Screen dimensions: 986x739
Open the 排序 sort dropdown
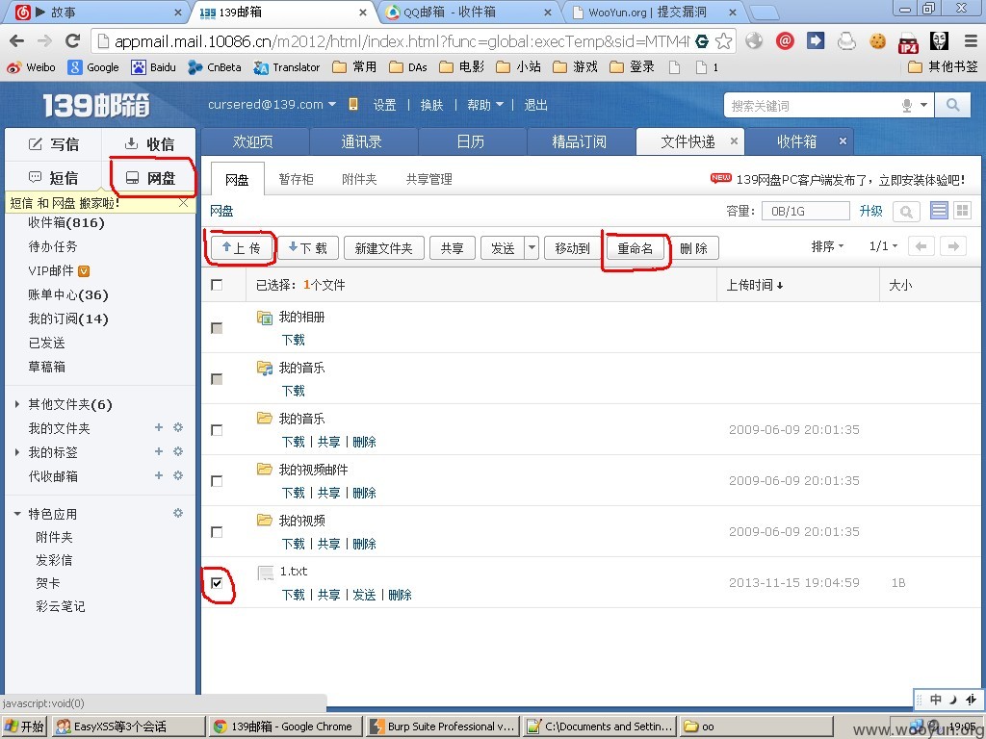[827, 246]
